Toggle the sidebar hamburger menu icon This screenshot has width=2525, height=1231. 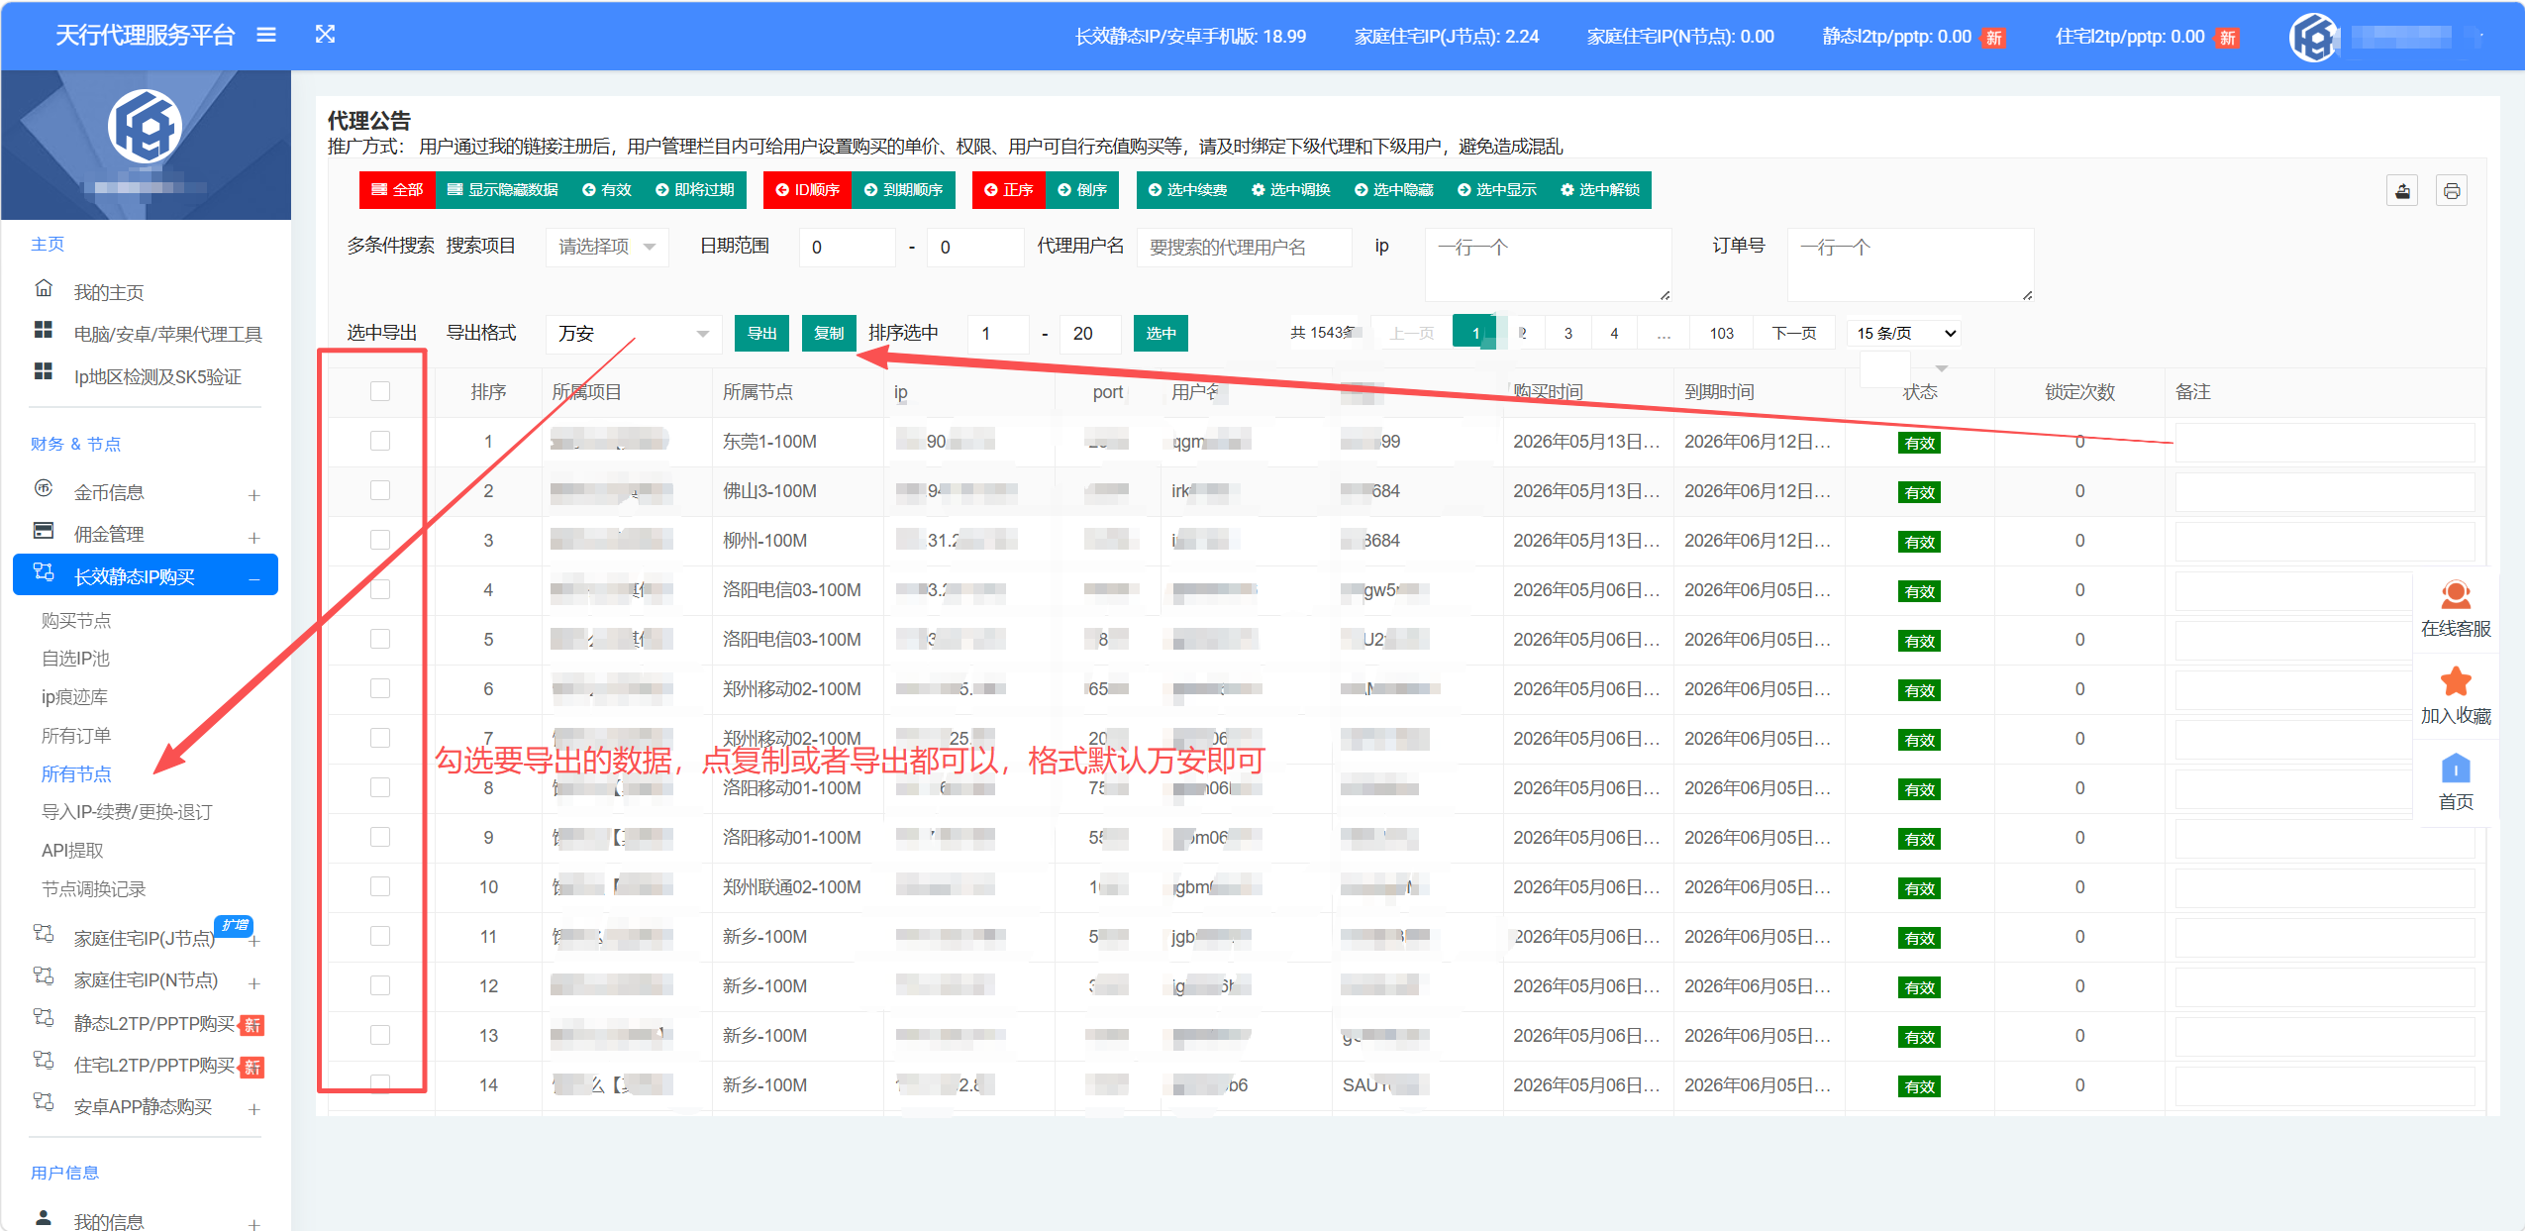tap(265, 35)
